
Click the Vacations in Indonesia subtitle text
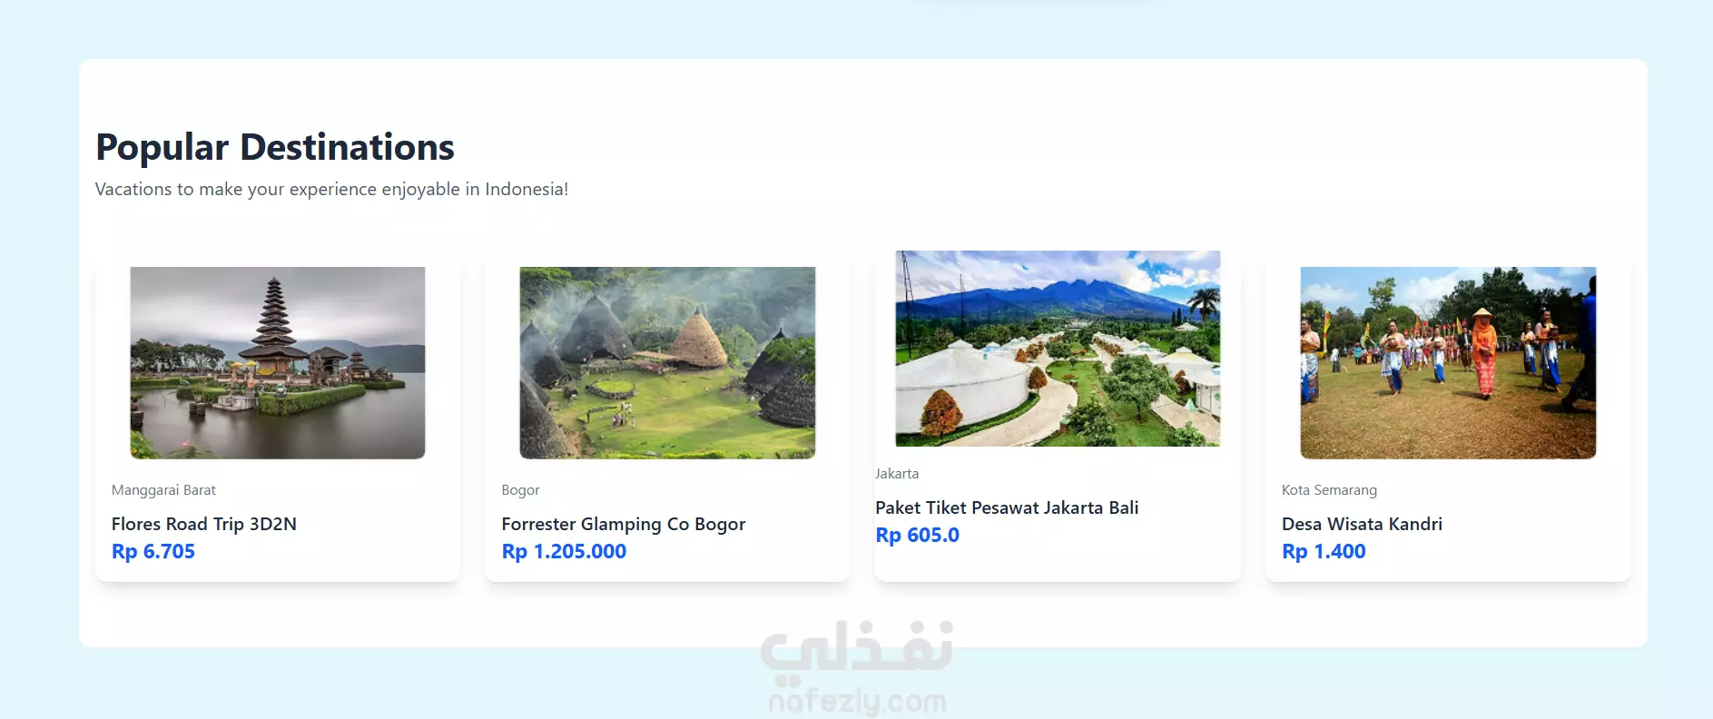tap(331, 189)
